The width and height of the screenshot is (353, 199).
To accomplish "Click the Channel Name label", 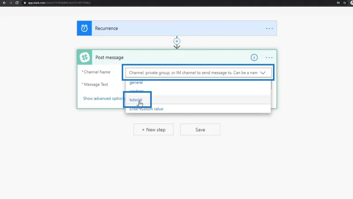I will click(x=96, y=72).
